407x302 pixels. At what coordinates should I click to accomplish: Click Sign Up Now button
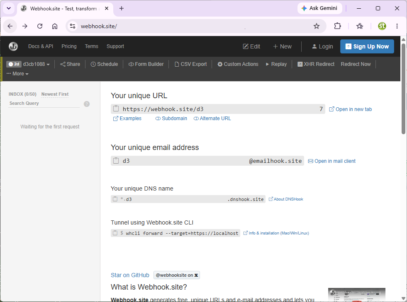tap(367, 46)
